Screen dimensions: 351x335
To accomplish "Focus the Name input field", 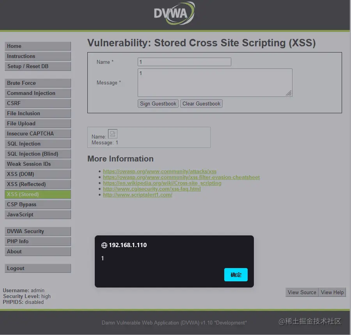I will [x=184, y=62].
